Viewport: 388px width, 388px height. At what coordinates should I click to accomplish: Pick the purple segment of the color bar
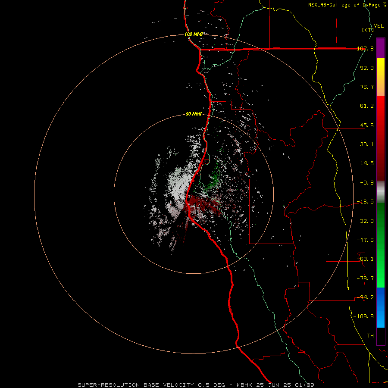(381, 48)
